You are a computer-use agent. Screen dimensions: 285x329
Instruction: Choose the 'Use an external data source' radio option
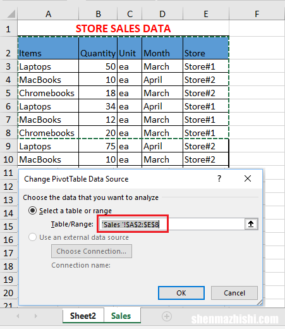click(32, 237)
